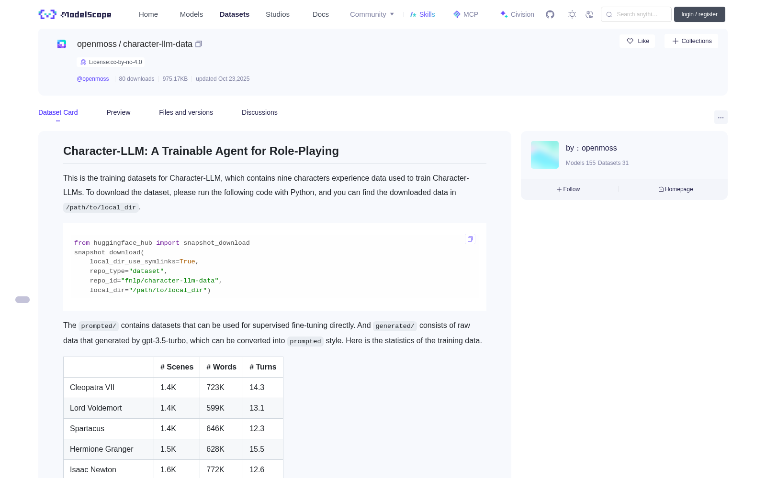Click the '80 downloads' text
This screenshot has height=478, width=766.
click(x=136, y=79)
